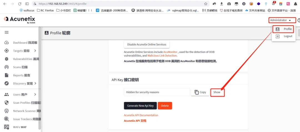Open the 文件共享网站 bookmark
The image size is (300, 132).
tap(255, 10)
